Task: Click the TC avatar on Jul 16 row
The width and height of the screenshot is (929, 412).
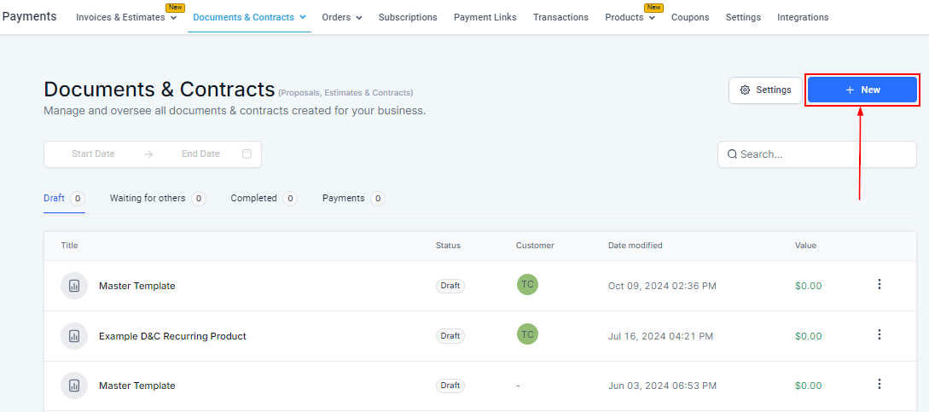Action: click(527, 334)
